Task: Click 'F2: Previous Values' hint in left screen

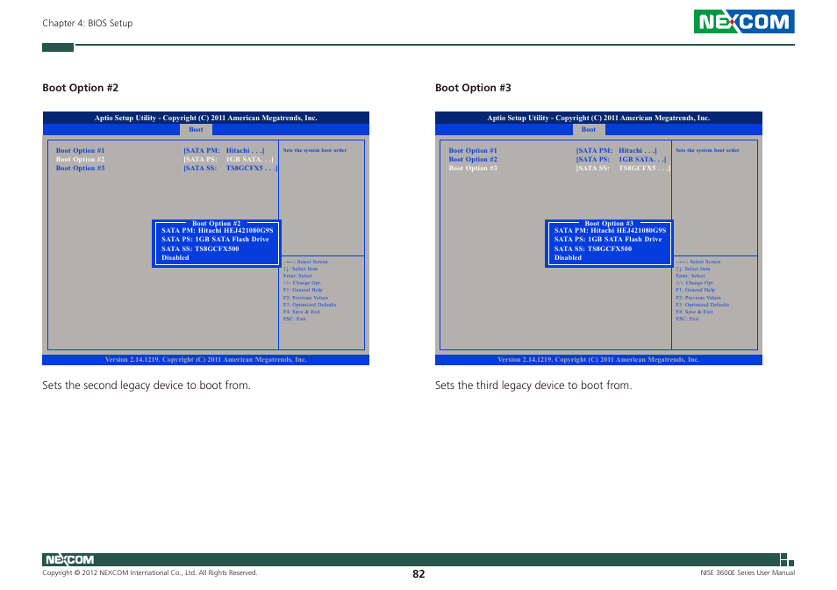Action: [x=306, y=298]
